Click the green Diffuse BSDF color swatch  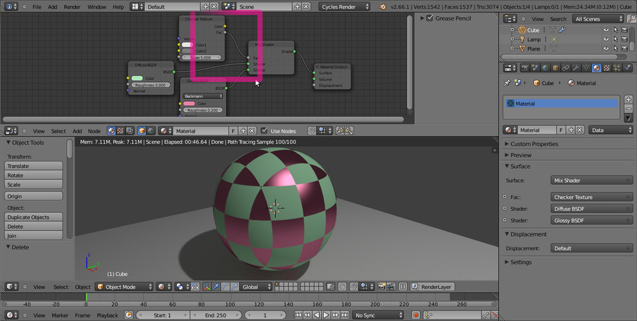137,79
